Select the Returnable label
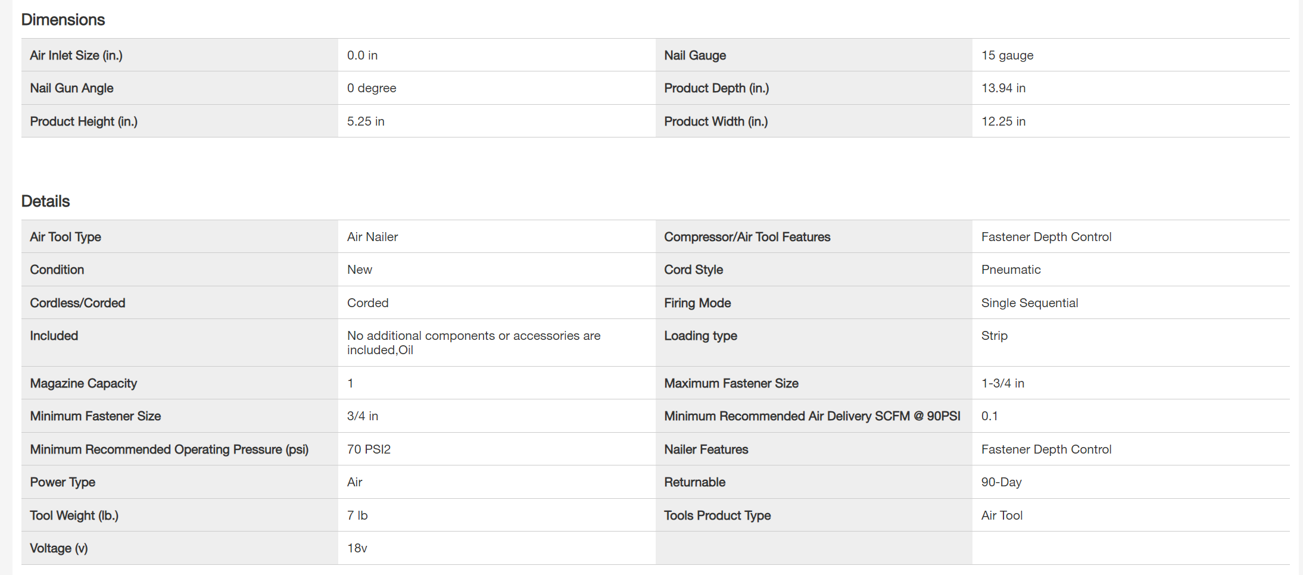Image resolution: width=1303 pixels, height=575 pixels. point(694,482)
